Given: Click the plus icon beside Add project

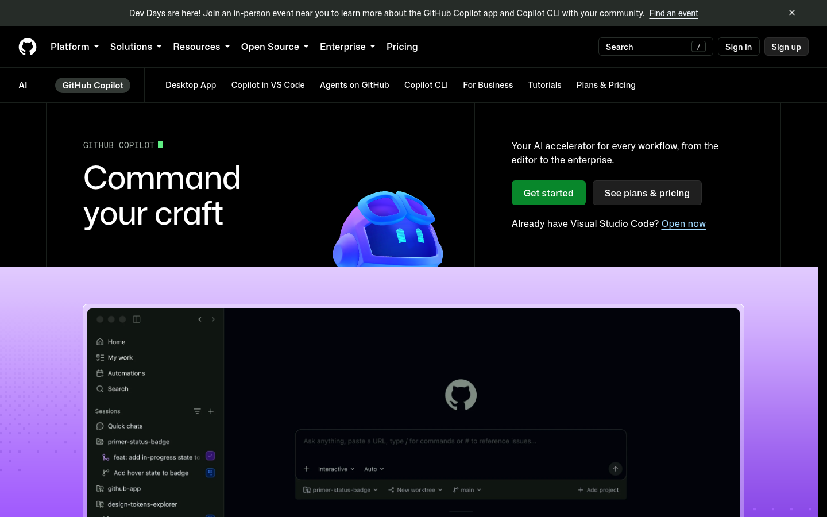Looking at the screenshot, I should click(581, 490).
